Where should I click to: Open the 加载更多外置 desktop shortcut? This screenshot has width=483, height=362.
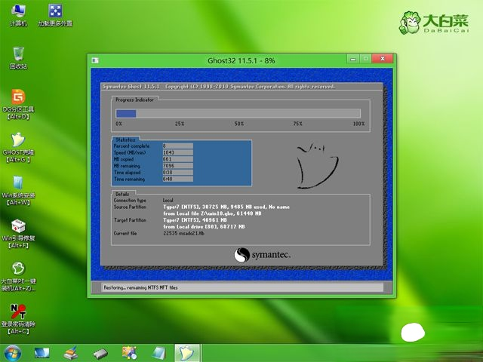pos(55,15)
